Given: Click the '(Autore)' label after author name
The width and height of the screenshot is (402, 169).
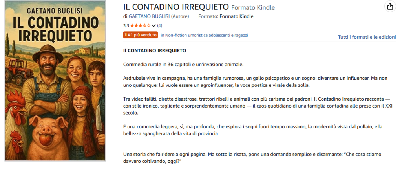Looking at the screenshot, I should click(x=180, y=16).
